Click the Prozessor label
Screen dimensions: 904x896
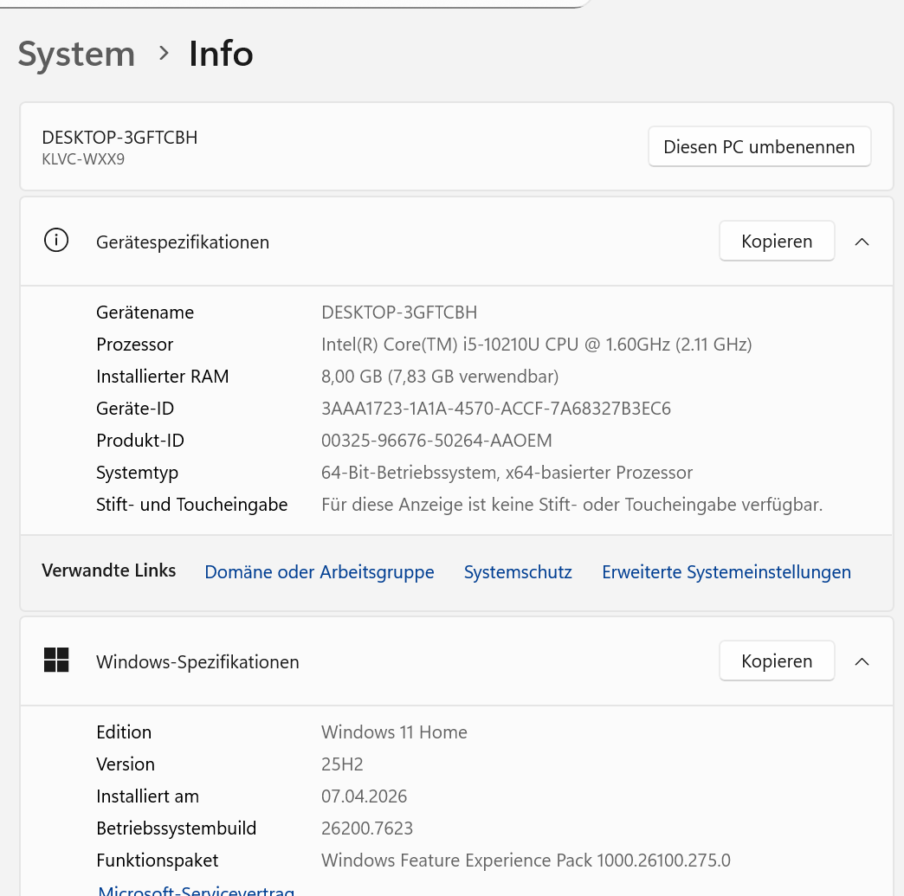coord(135,345)
